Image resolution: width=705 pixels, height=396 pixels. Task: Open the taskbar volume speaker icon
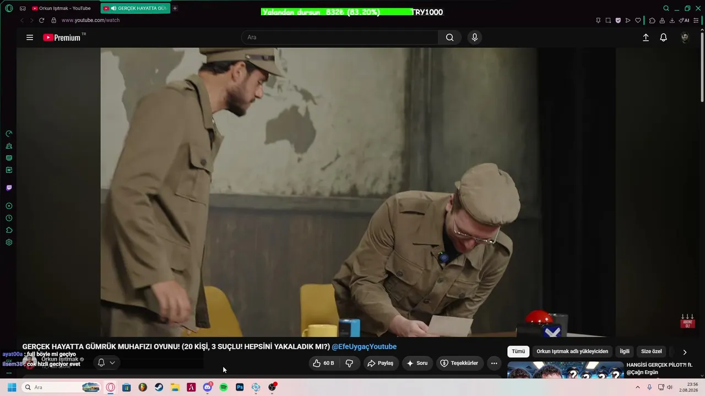[670, 387]
